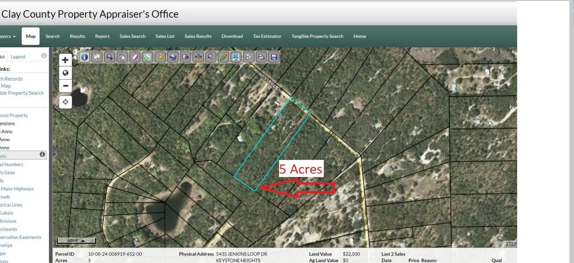Click the camera snapshot tool

pos(185,57)
